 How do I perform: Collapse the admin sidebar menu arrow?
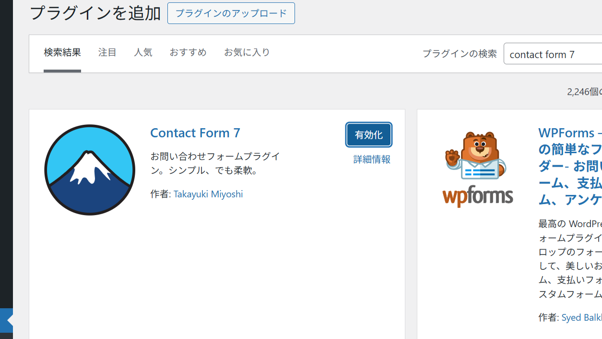click(7, 320)
